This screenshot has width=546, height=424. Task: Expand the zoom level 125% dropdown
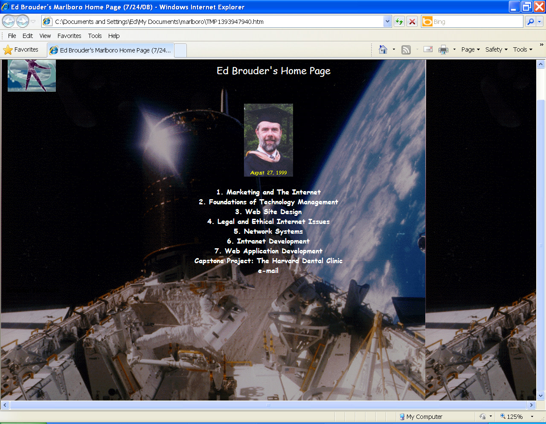(532, 417)
